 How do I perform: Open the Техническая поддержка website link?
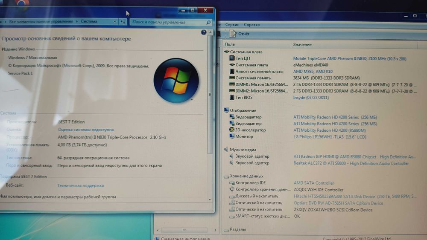pyautogui.click(x=80, y=185)
